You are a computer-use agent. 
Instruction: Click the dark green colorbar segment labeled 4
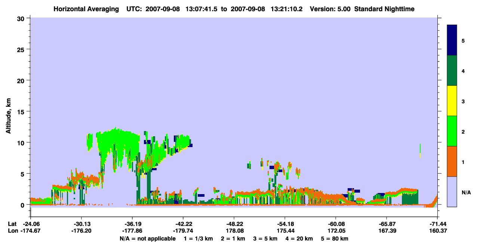(x=452, y=71)
